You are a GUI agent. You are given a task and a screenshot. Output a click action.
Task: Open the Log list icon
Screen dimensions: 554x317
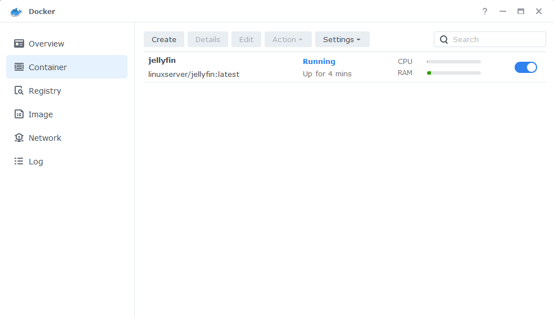[x=19, y=162]
